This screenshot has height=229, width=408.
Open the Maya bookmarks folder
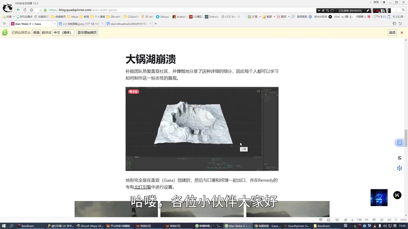tap(73, 17)
